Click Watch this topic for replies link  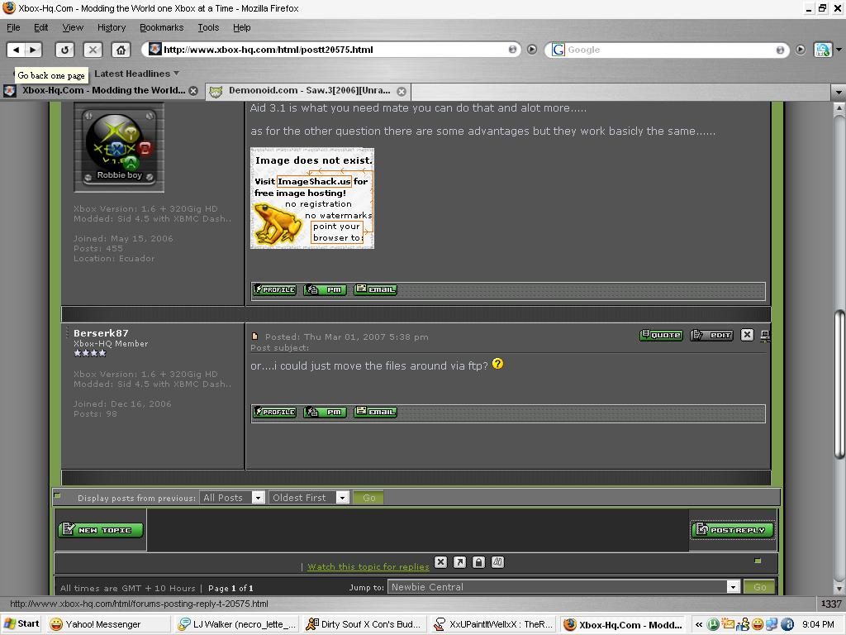click(x=368, y=566)
